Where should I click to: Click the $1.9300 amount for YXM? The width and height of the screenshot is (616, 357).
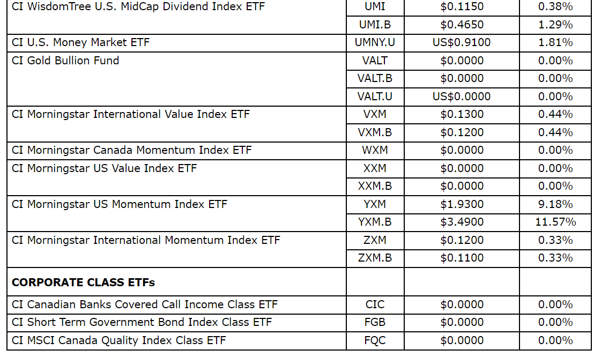coord(462,204)
